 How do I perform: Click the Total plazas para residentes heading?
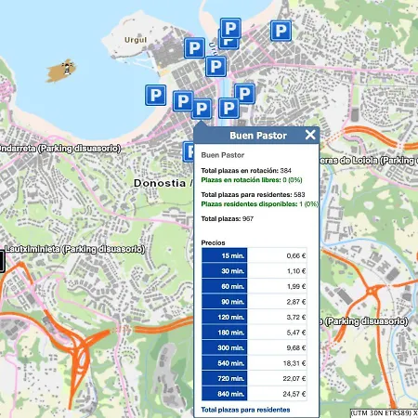click(245, 410)
